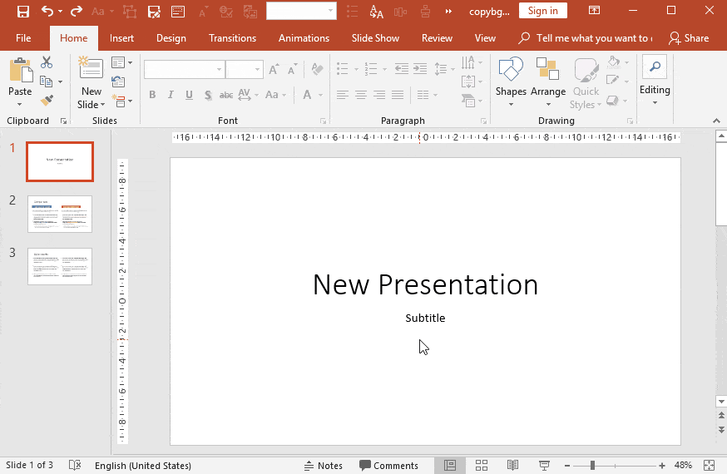Expand the Paste options arrow

(20, 104)
